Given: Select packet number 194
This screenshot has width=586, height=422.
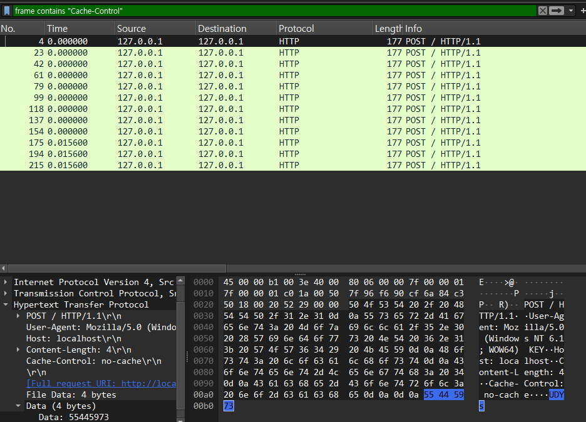Looking at the screenshot, I should (x=293, y=154).
